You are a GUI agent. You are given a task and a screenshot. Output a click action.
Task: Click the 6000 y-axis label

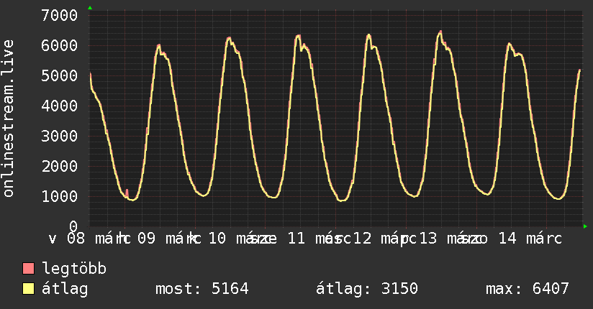(x=60, y=45)
